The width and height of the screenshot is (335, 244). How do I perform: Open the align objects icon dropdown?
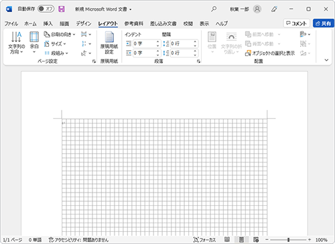[x=305, y=34]
